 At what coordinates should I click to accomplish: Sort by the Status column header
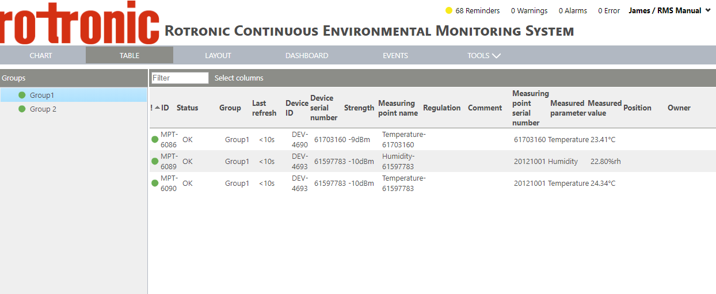(x=187, y=108)
